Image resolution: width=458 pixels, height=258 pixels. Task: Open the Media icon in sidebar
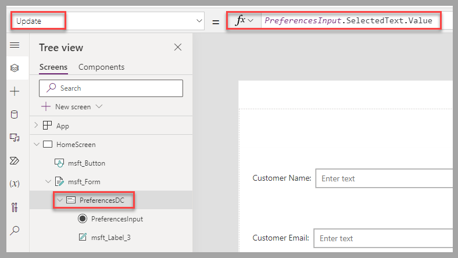15,137
